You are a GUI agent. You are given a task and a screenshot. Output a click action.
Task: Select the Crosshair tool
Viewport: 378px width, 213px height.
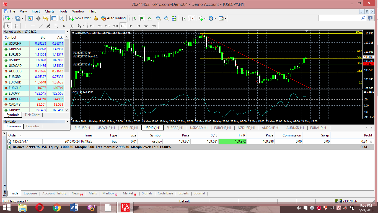click(16, 26)
